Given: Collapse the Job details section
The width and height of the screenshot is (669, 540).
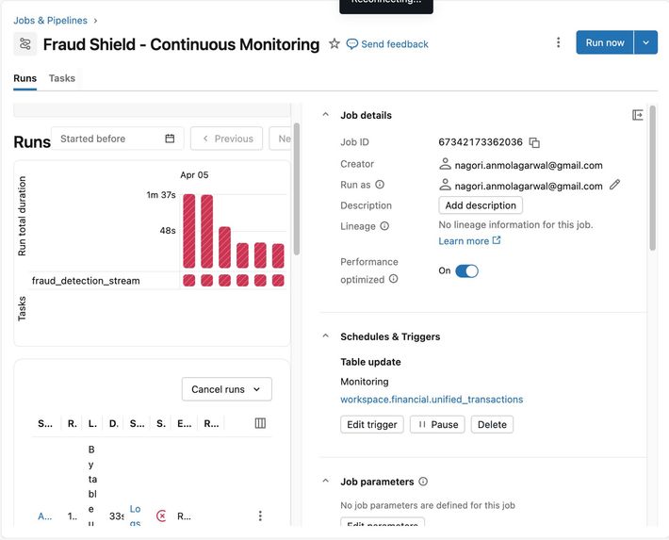Looking at the screenshot, I should (x=325, y=114).
